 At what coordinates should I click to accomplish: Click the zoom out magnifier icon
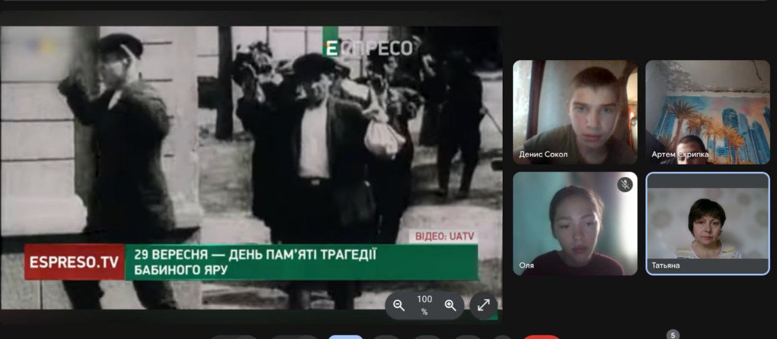click(399, 306)
